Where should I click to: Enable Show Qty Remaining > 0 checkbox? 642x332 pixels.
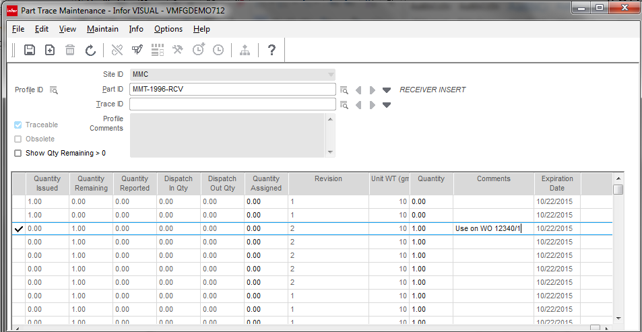pyautogui.click(x=18, y=153)
